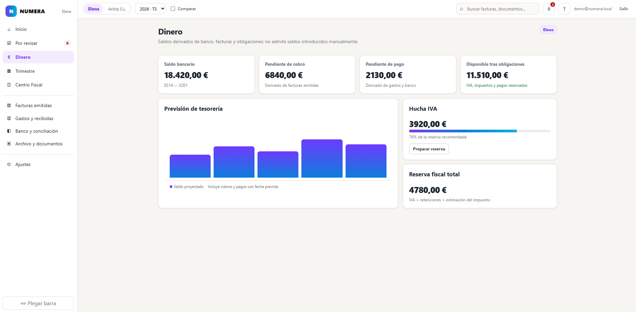The height and width of the screenshot is (312, 636).
Task: Click the euro icon beside Dinero
Action: [9, 57]
